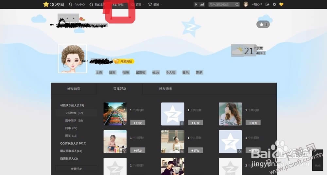Screen dimensions: 327x175
Task: Open the 音乐 profile tab
Action: [186, 72]
